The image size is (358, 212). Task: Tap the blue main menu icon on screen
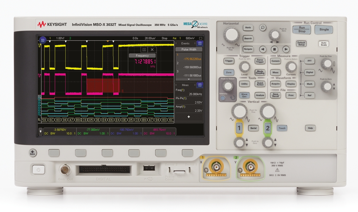[x=43, y=40]
